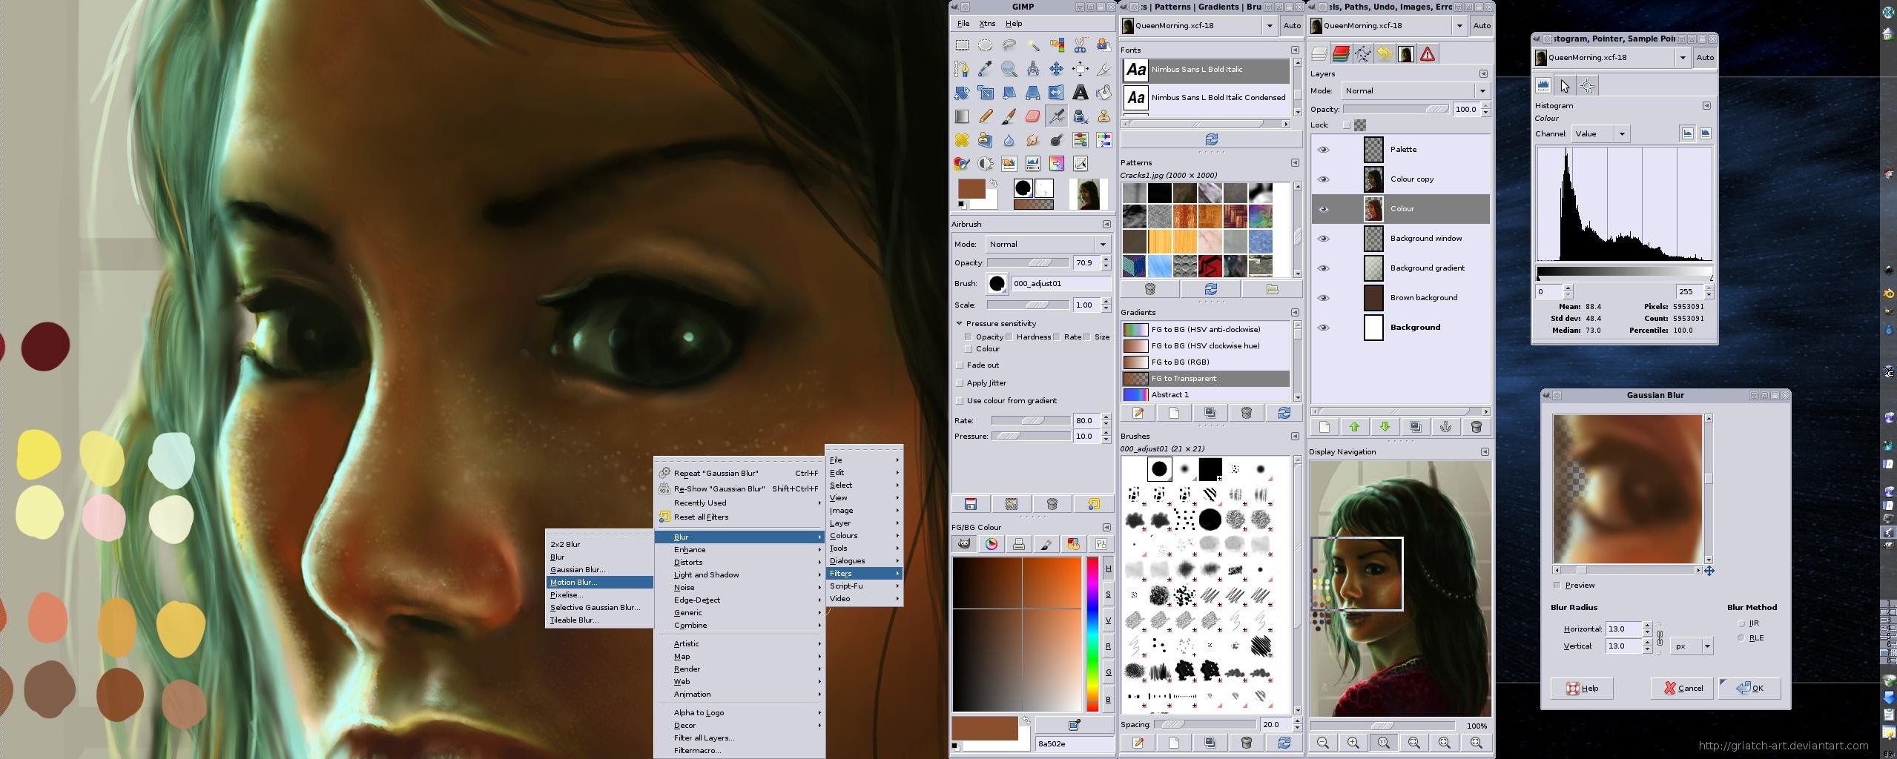The height and width of the screenshot is (759, 1897).
Task: Collapse the Pressure sensitivity expander
Action: point(960,323)
